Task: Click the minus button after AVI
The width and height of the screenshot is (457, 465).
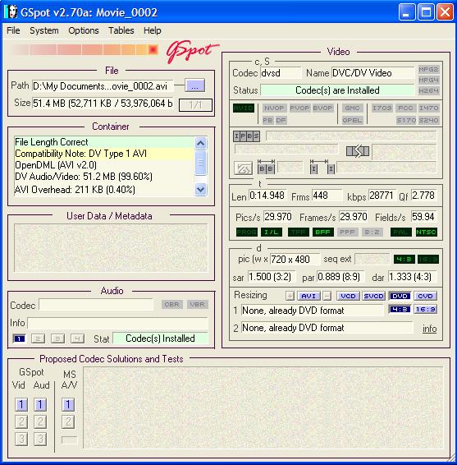Action: click(x=327, y=296)
